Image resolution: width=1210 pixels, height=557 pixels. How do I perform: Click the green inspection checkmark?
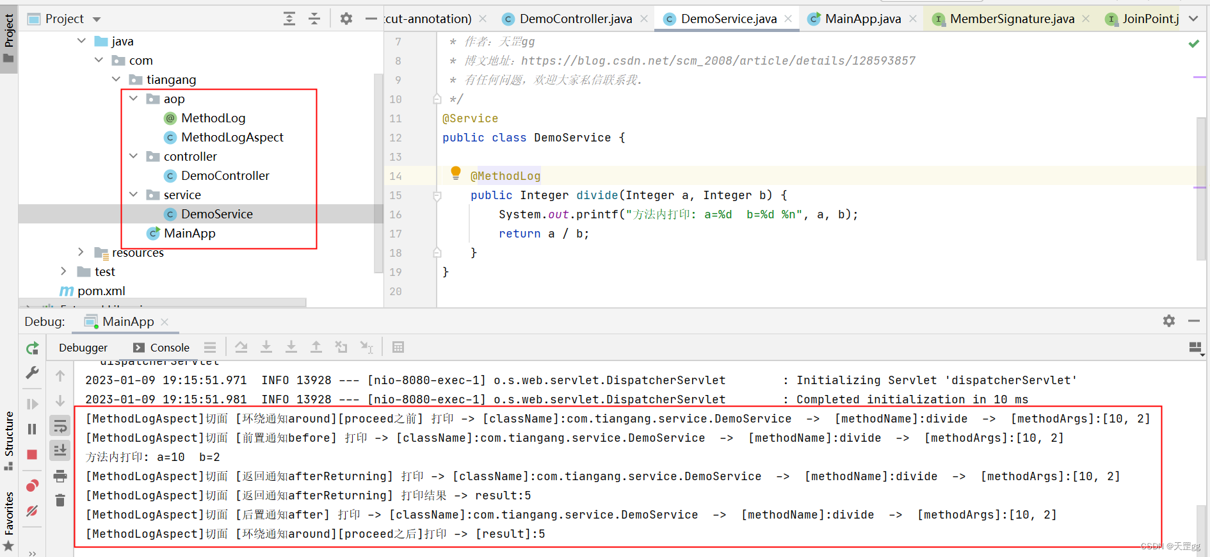[x=1193, y=44]
